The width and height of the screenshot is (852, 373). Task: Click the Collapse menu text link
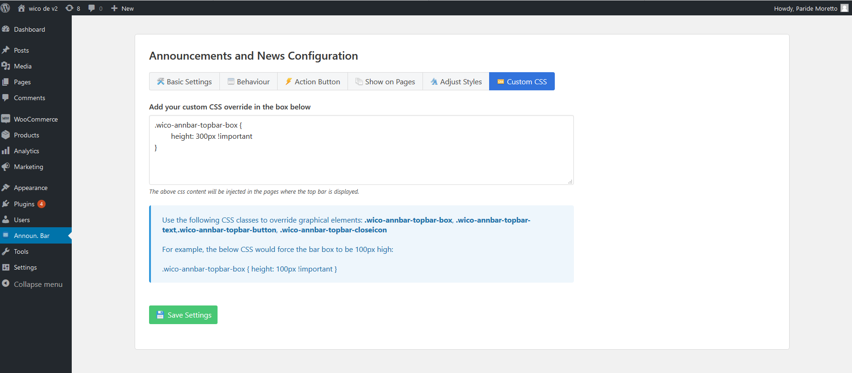coord(38,284)
